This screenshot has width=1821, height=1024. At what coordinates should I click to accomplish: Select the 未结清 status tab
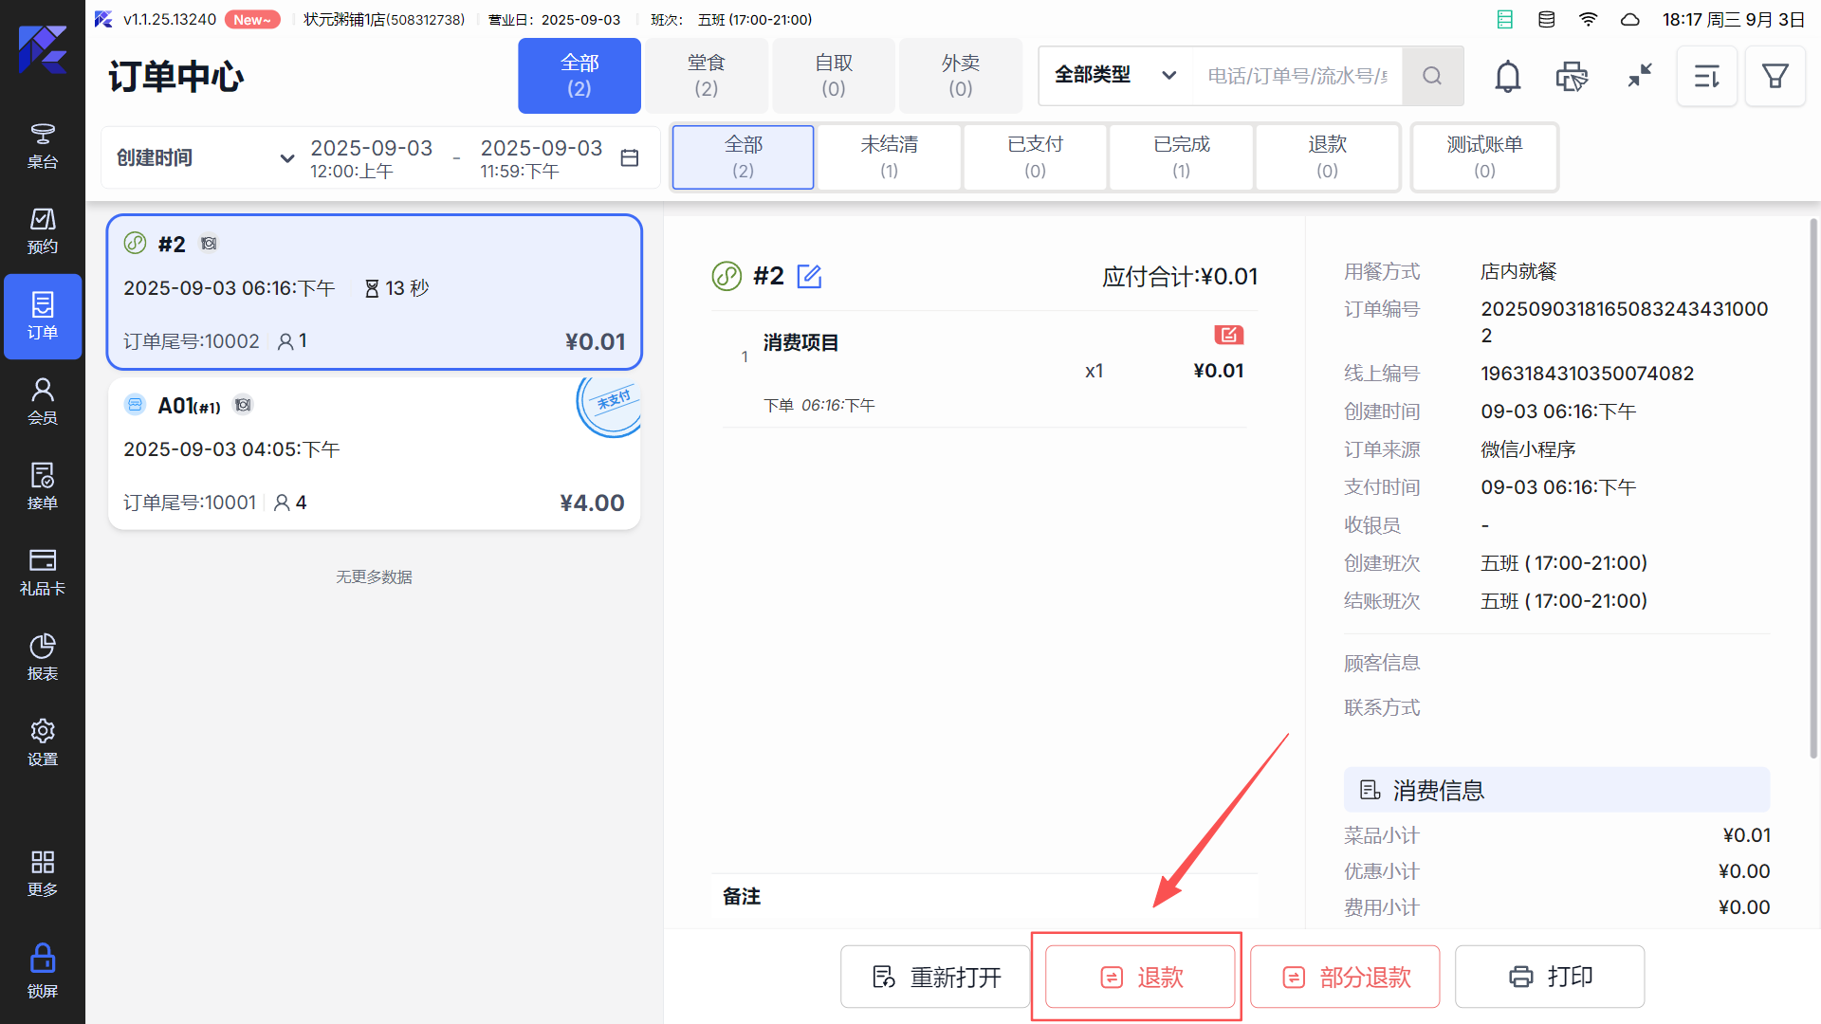[x=889, y=156]
